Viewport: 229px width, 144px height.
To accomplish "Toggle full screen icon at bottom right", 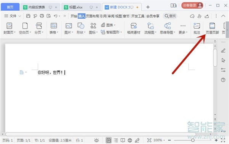I will pos(223,140).
